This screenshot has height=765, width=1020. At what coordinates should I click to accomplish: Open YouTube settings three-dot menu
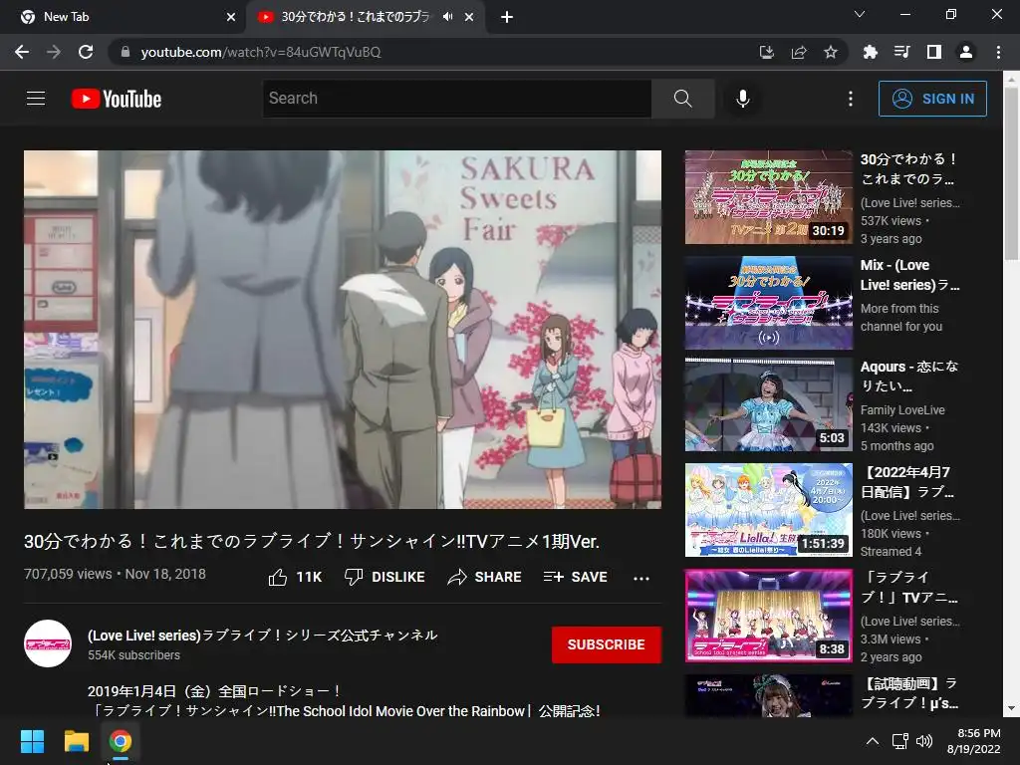[x=851, y=99]
